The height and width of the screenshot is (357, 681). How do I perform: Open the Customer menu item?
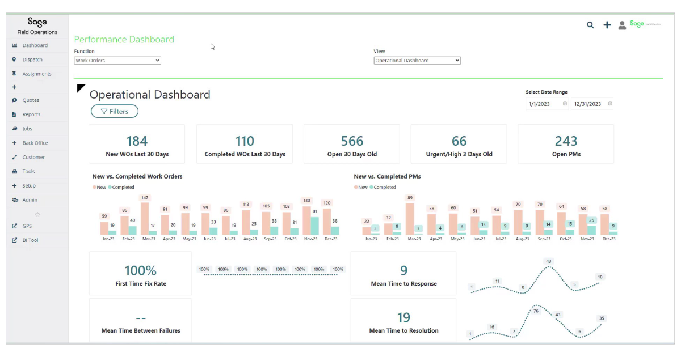(x=33, y=157)
